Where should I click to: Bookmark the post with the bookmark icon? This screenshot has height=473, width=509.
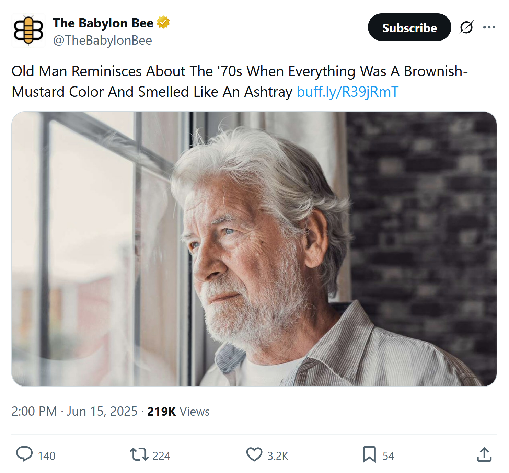[369, 454]
